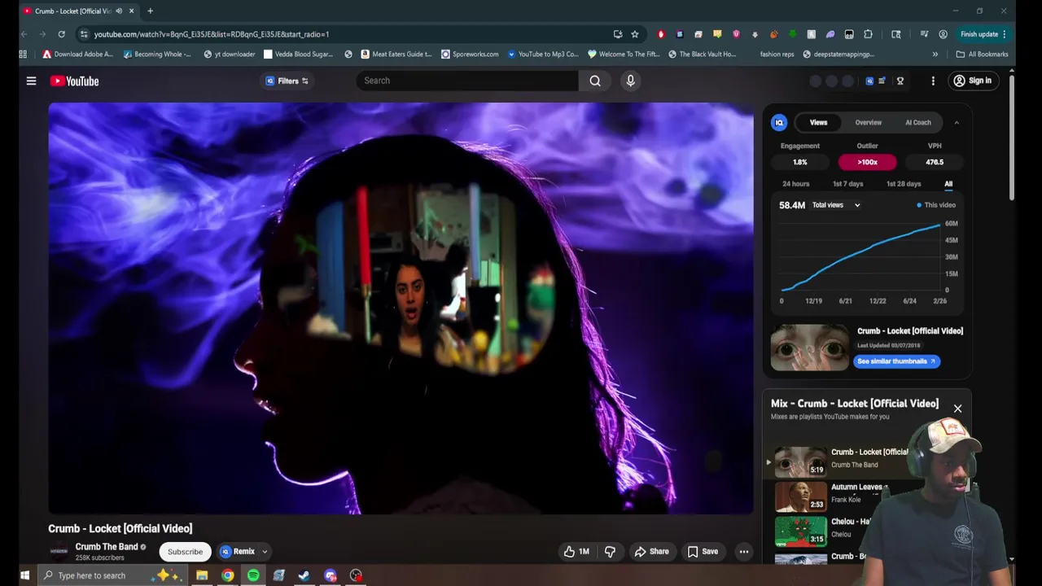Go to the YouTube home logo
Viewport: 1042px width, 586px height.
tap(74, 81)
